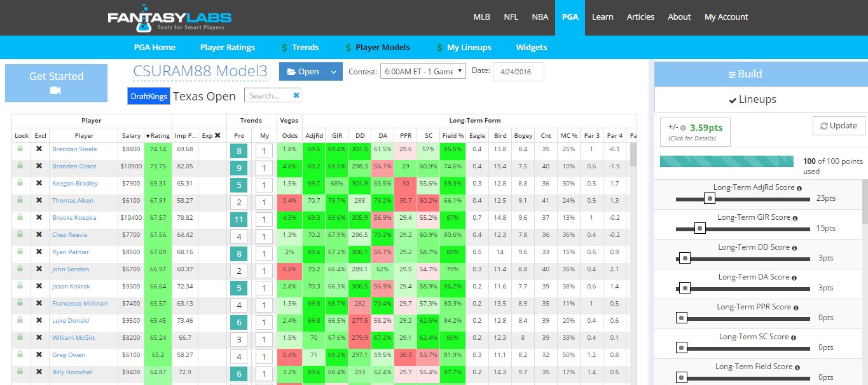
Task: Adjust the Long-Term Field Score slider handle
Action: 681,377
